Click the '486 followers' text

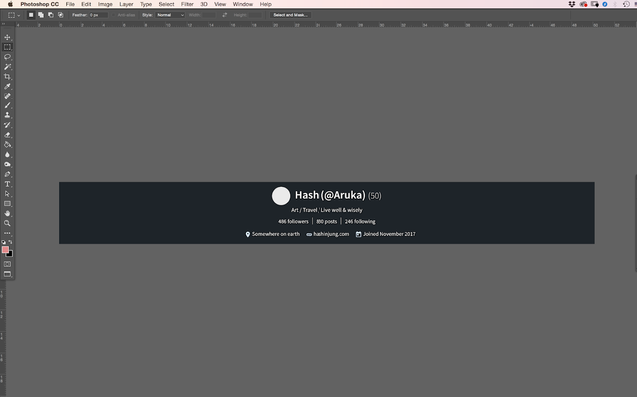click(x=293, y=221)
